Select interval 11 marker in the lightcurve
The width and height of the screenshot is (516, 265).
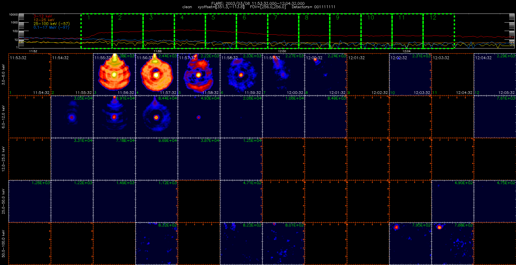point(402,17)
